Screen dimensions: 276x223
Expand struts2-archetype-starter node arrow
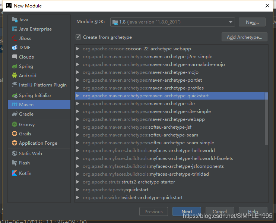[x=77, y=182]
